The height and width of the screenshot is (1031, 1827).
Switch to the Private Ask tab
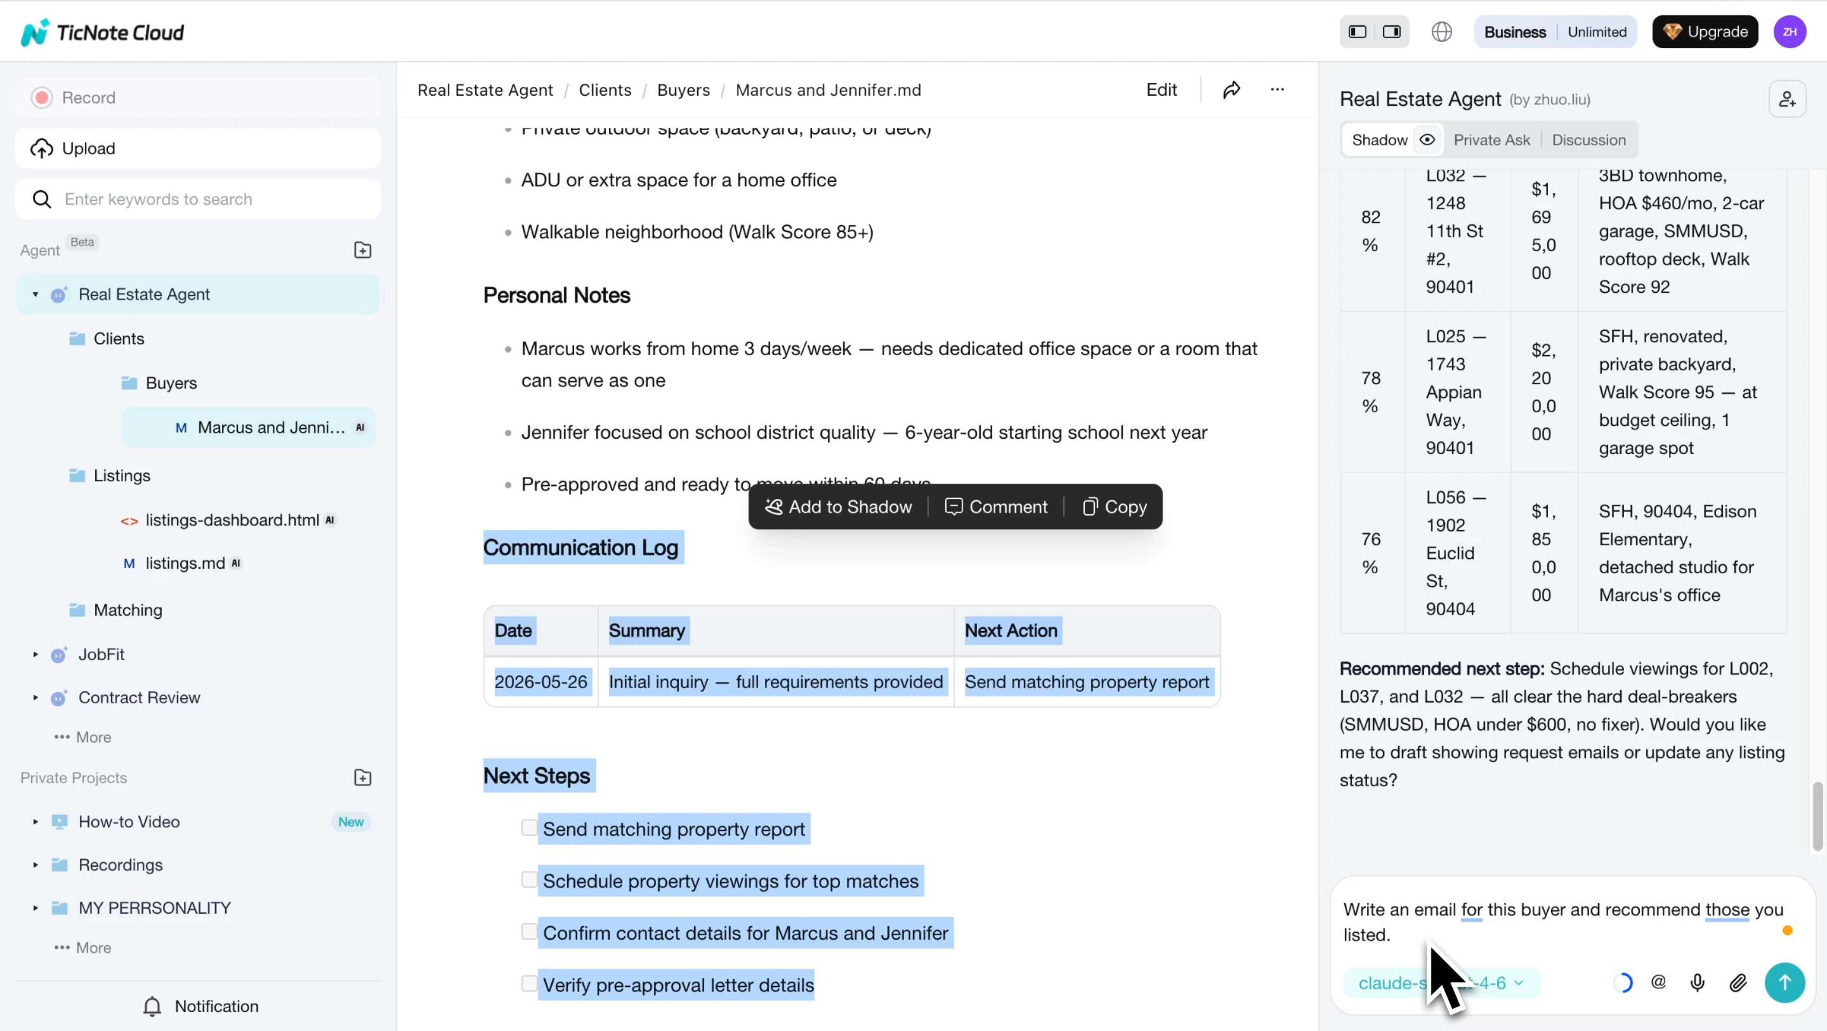click(x=1491, y=139)
